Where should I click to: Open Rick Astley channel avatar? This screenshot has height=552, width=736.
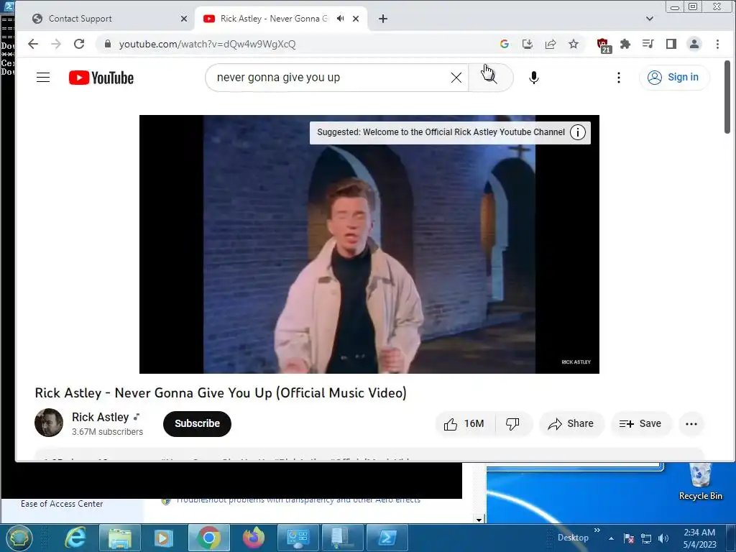49,423
